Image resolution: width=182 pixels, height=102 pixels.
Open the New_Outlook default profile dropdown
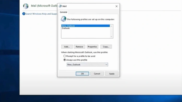click(x=87, y=64)
